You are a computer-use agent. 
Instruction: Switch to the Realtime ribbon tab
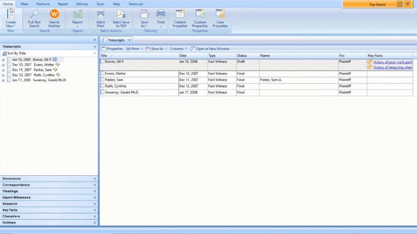(43, 4)
